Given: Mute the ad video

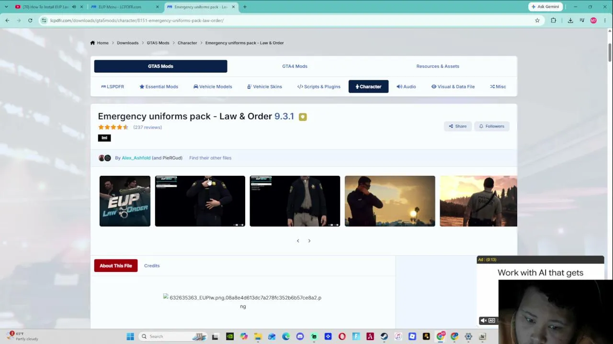Looking at the screenshot, I should (484, 321).
